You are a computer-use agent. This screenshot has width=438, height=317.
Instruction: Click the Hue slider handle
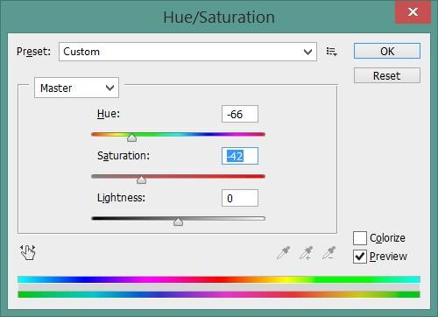pos(132,137)
